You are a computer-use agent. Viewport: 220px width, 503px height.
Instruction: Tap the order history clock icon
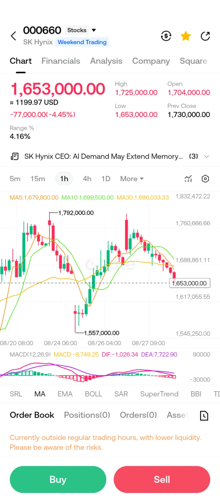pyautogui.click(x=204, y=415)
